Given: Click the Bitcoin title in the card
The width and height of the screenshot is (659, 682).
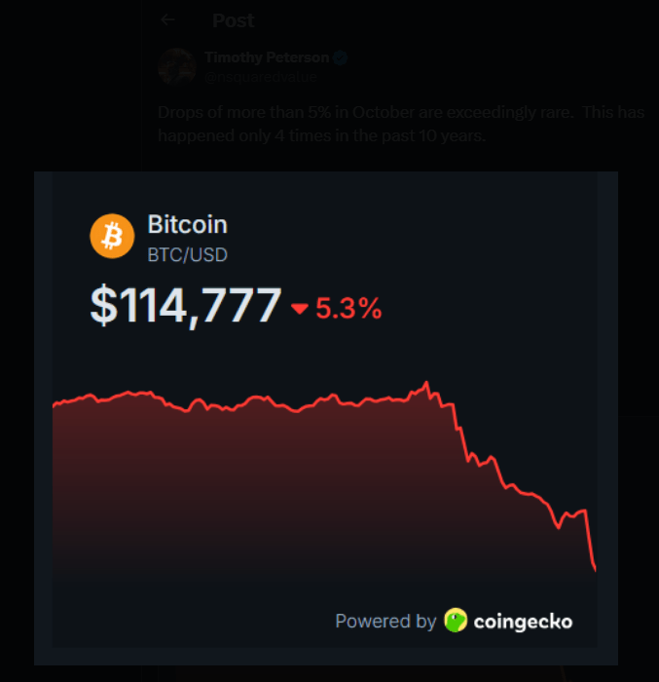Looking at the screenshot, I should click(187, 224).
